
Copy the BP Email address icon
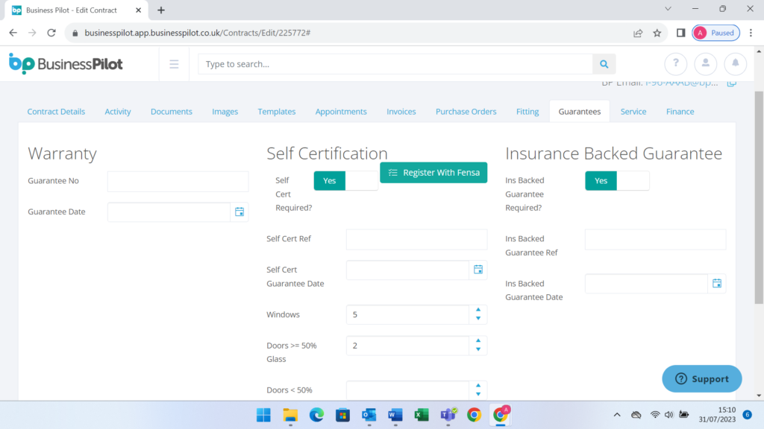(x=731, y=83)
